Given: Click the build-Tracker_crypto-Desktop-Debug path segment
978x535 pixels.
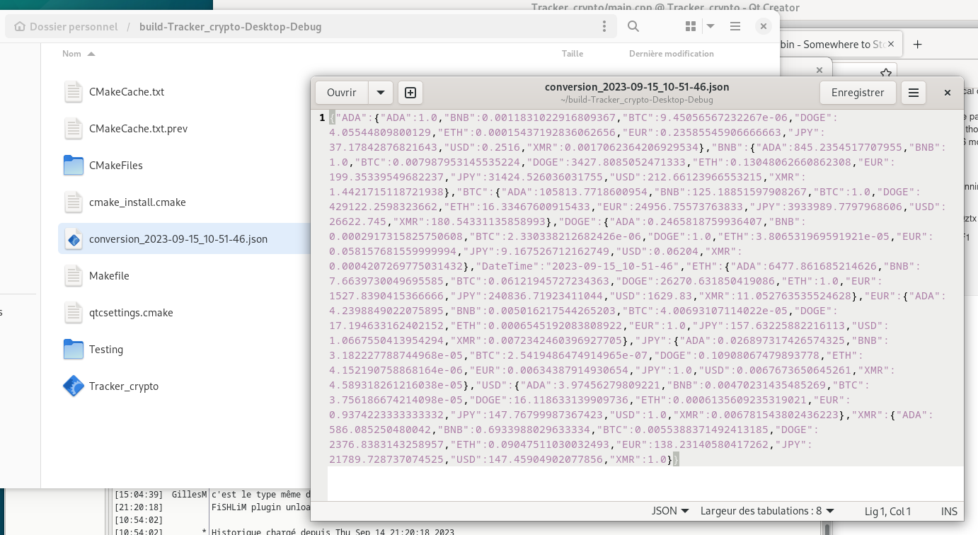Looking at the screenshot, I should tap(230, 27).
